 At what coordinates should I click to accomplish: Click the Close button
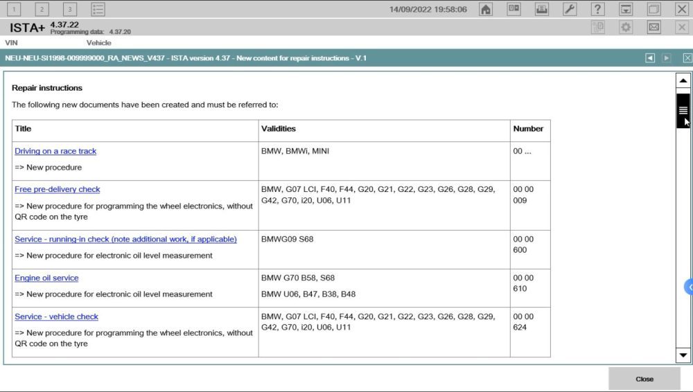tap(644, 379)
